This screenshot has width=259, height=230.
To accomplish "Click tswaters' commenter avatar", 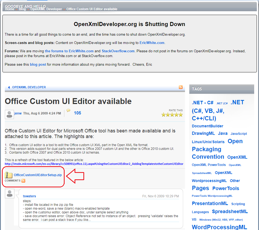I will [10, 193].
